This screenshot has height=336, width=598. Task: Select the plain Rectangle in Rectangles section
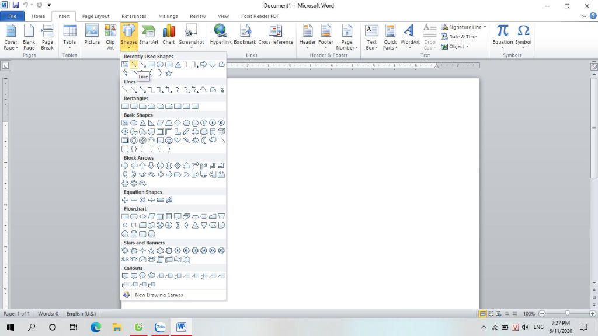pyautogui.click(x=125, y=107)
